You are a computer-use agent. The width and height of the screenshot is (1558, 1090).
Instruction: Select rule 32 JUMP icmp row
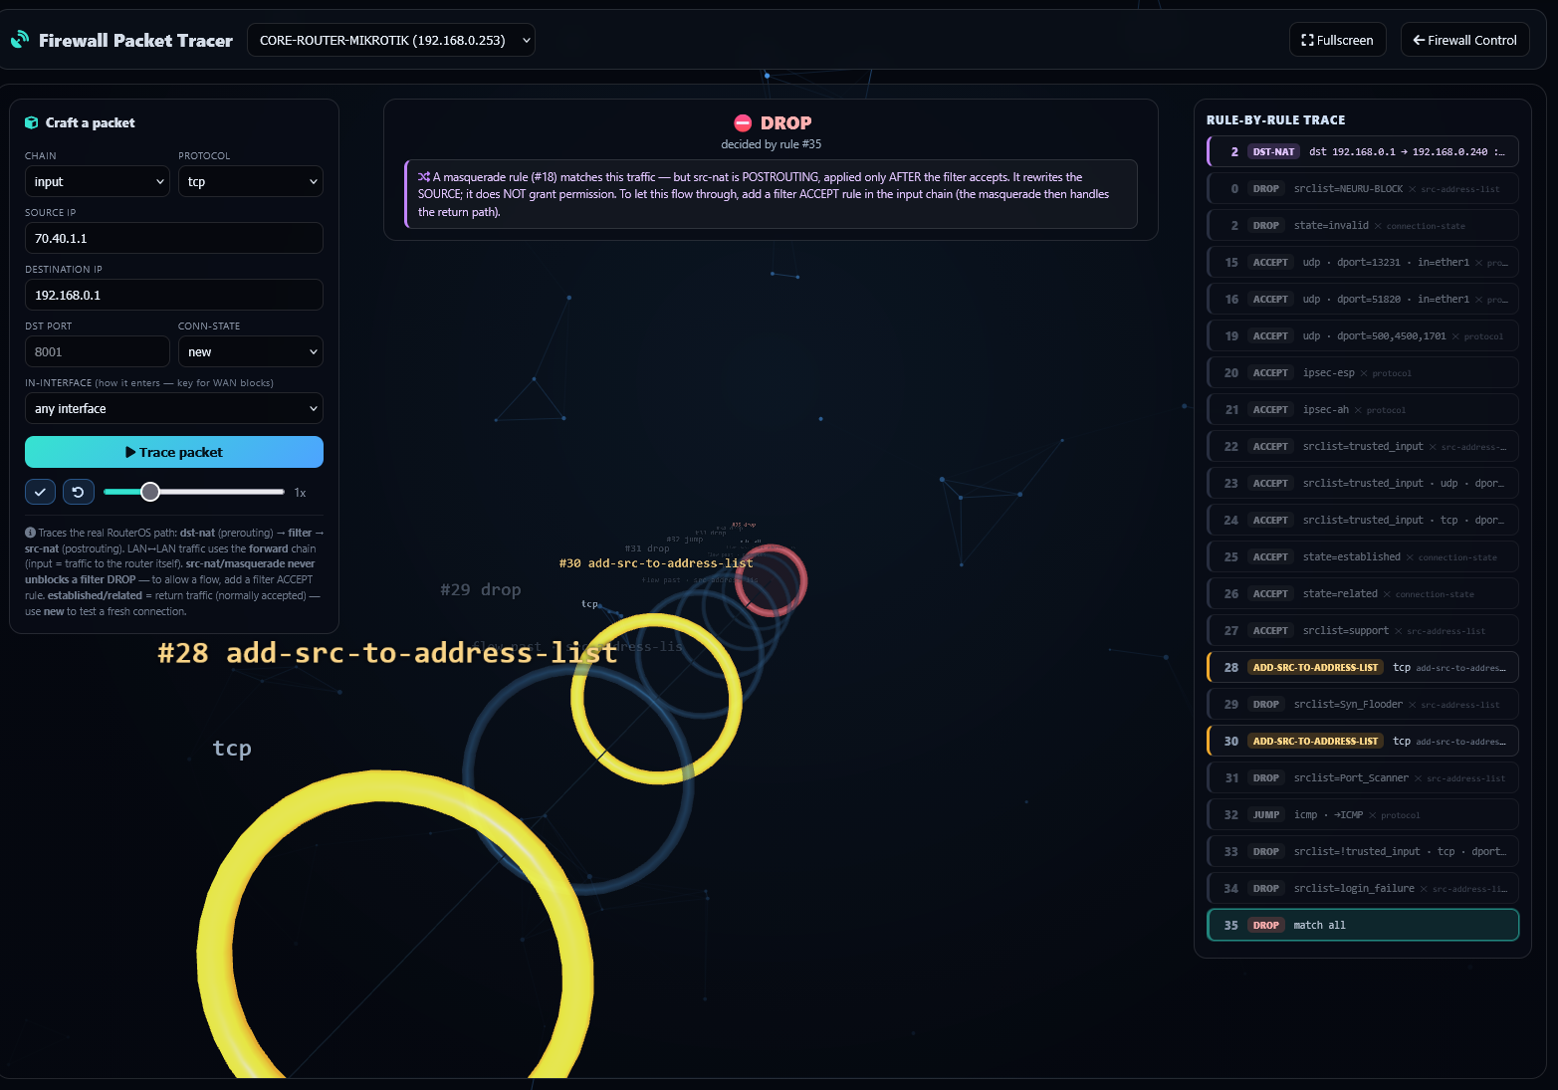coord(1363,814)
